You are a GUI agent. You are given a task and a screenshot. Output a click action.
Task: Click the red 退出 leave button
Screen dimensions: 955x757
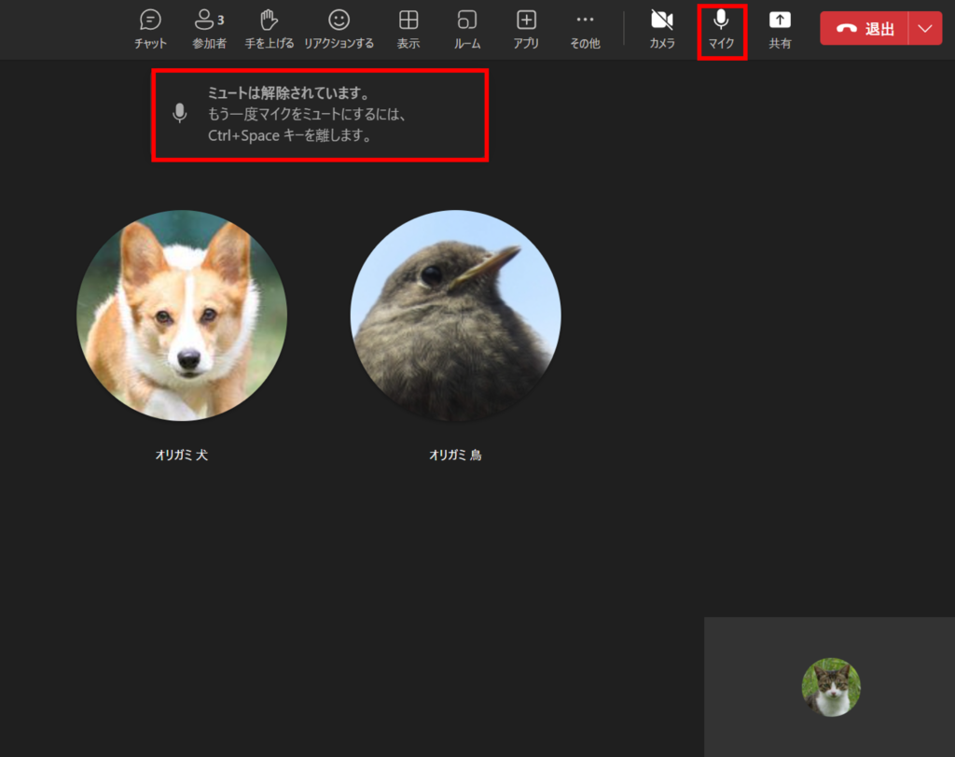click(865, 28)
